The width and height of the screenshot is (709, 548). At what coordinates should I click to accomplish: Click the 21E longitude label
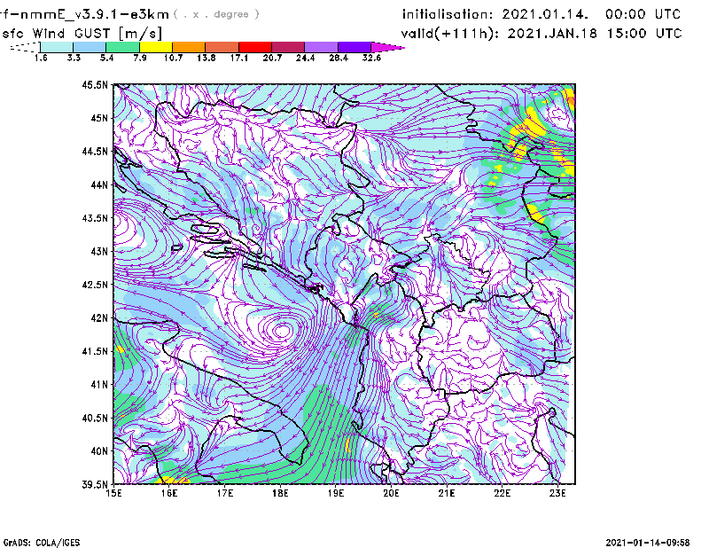click(x=447, y=493)
